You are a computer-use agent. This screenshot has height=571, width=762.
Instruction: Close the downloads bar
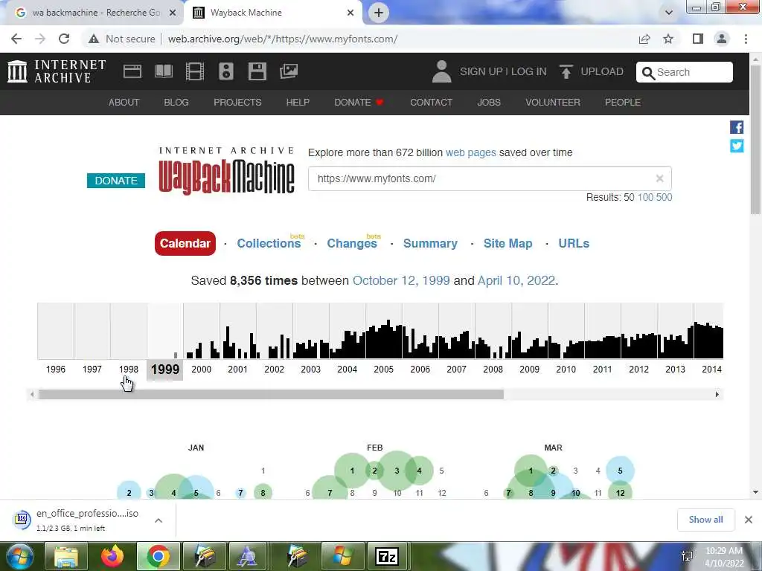(x=749, y=520)
